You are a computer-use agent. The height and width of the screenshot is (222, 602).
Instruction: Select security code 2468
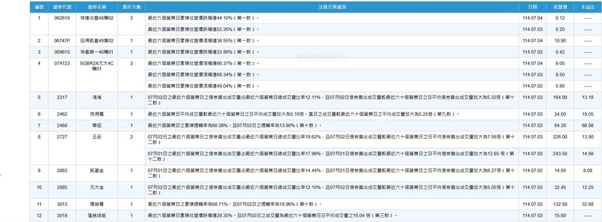point(62,125)
